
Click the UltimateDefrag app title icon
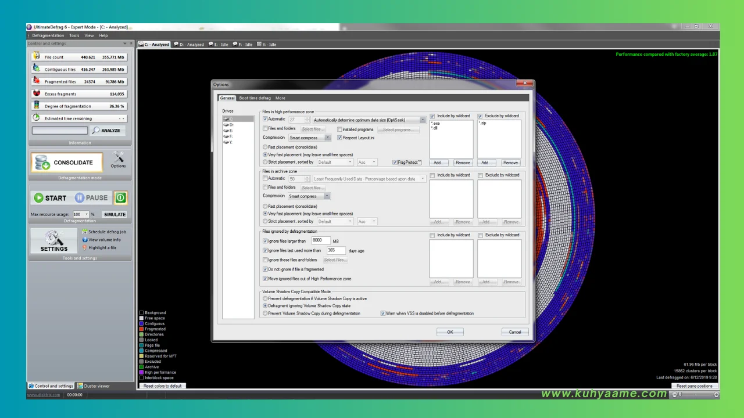[x=29, y=27]
